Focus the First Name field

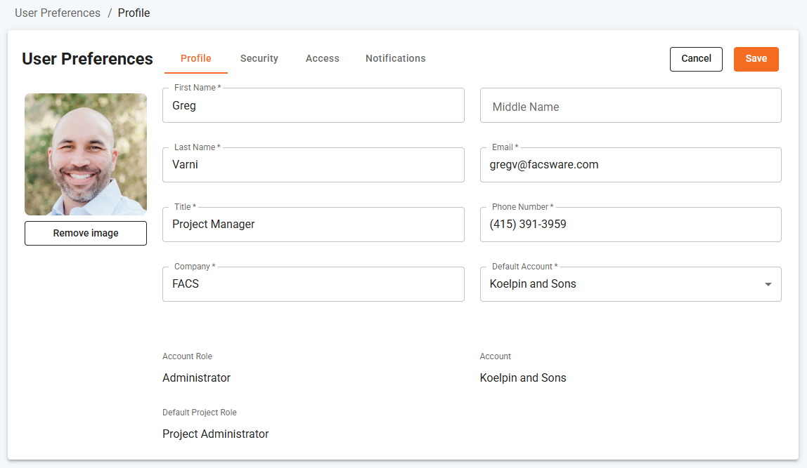[314, 105]
